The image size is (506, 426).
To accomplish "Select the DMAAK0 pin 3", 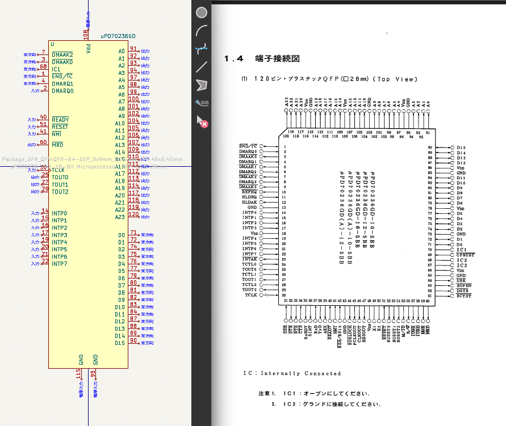I will (43, 62).
